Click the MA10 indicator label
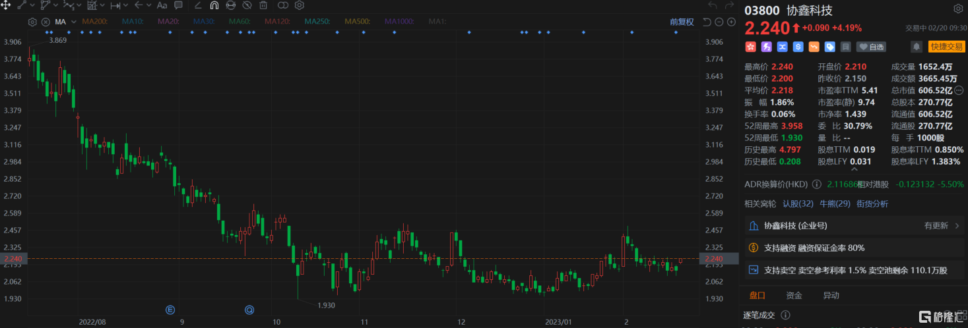This screenshot has width=968, height=328. click(x=133, y=22)
